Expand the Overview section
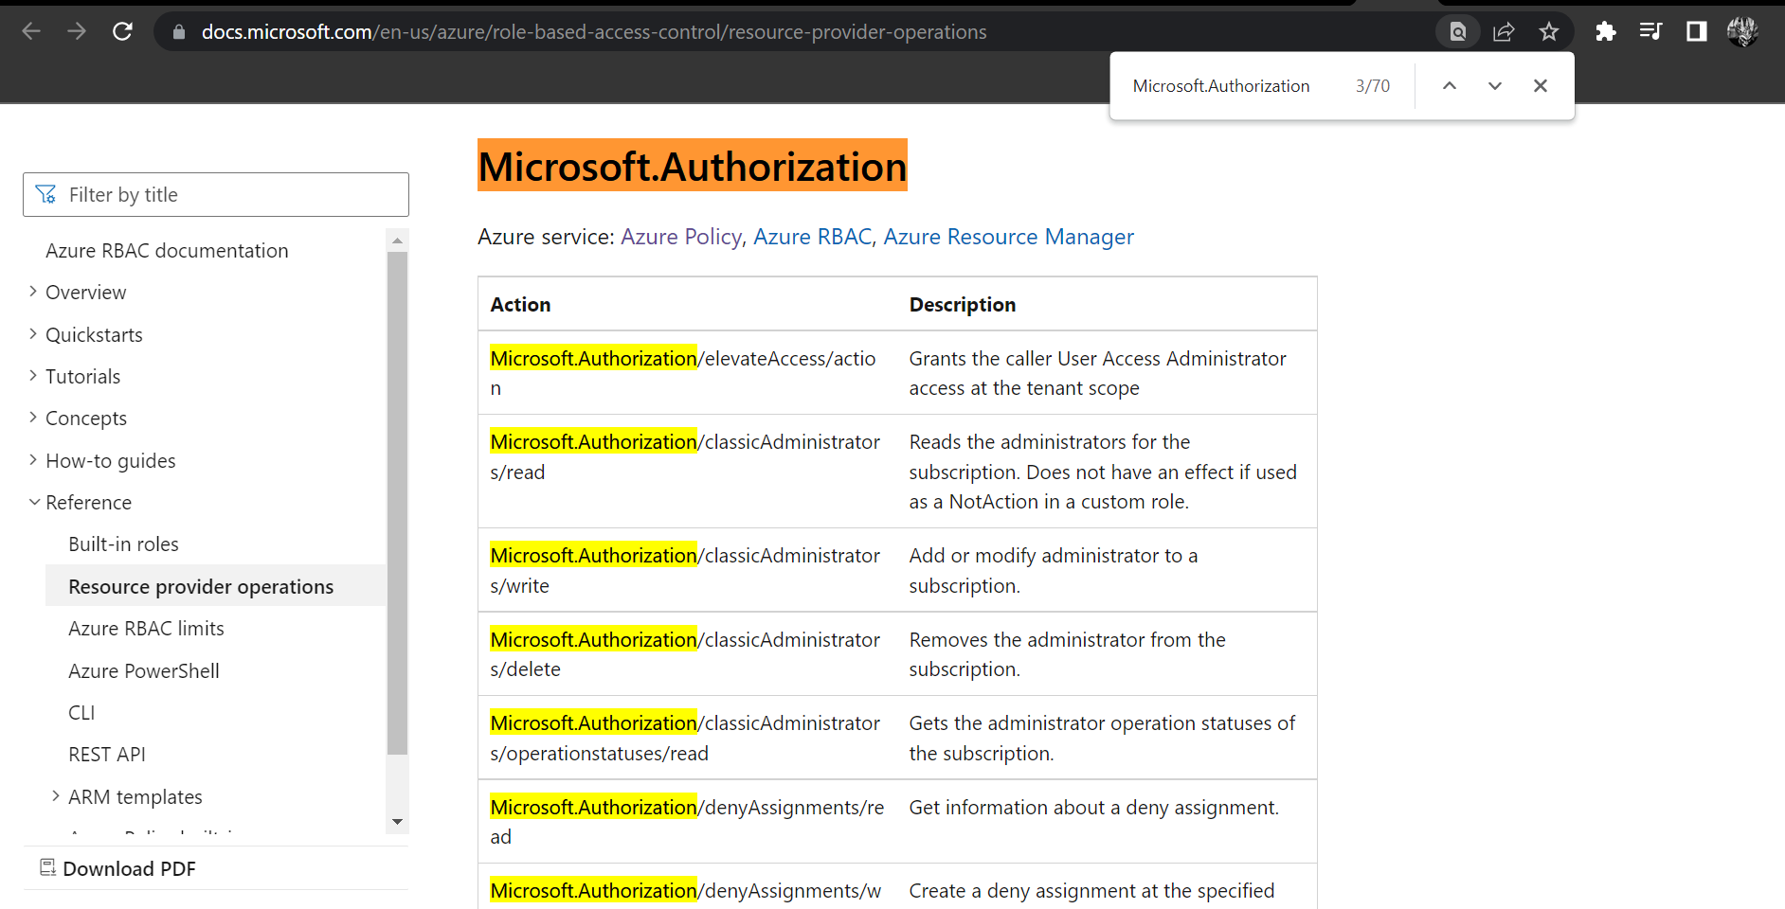This screenshot has width=1785, height=909. click(x=77, y=292)
